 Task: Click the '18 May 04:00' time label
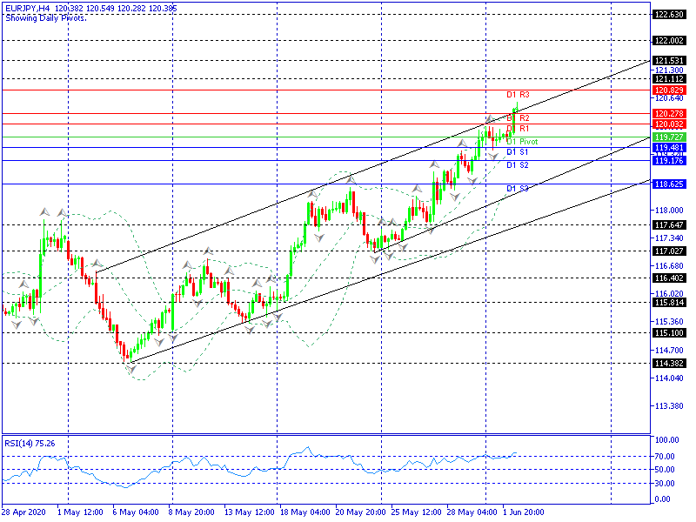point(303,512)
